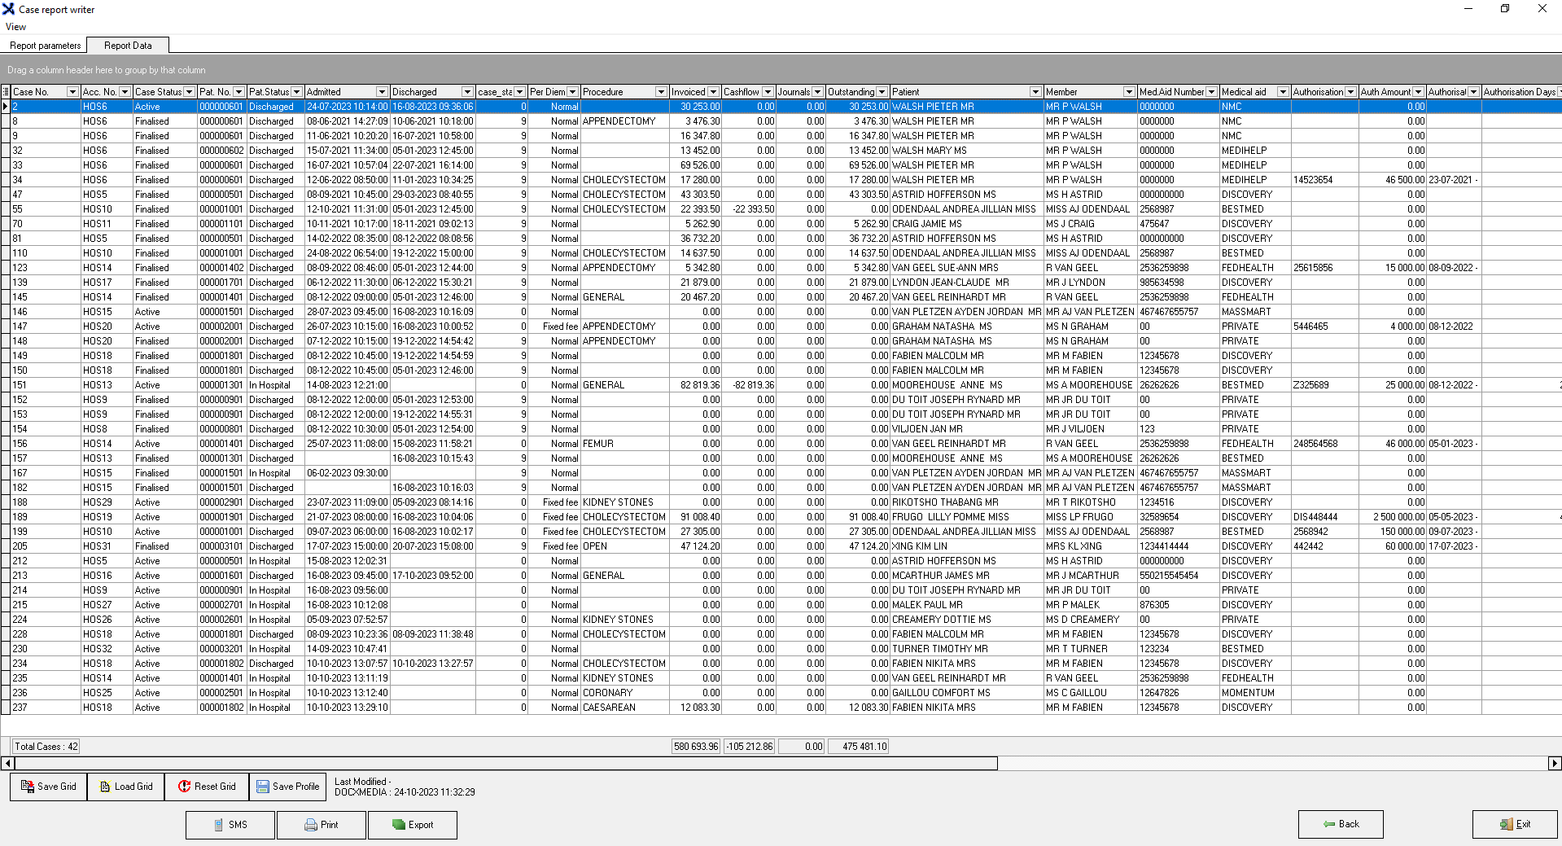This screenshot has height=846, width=1562.
Task: Select the Report Data tab
Action: [128, 46]
